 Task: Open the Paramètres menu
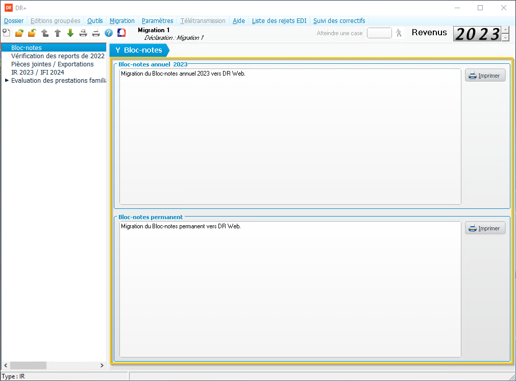click(x=157, y=21)
